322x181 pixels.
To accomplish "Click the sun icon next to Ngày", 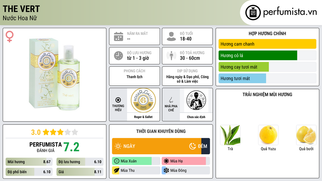I will point(118,146).
